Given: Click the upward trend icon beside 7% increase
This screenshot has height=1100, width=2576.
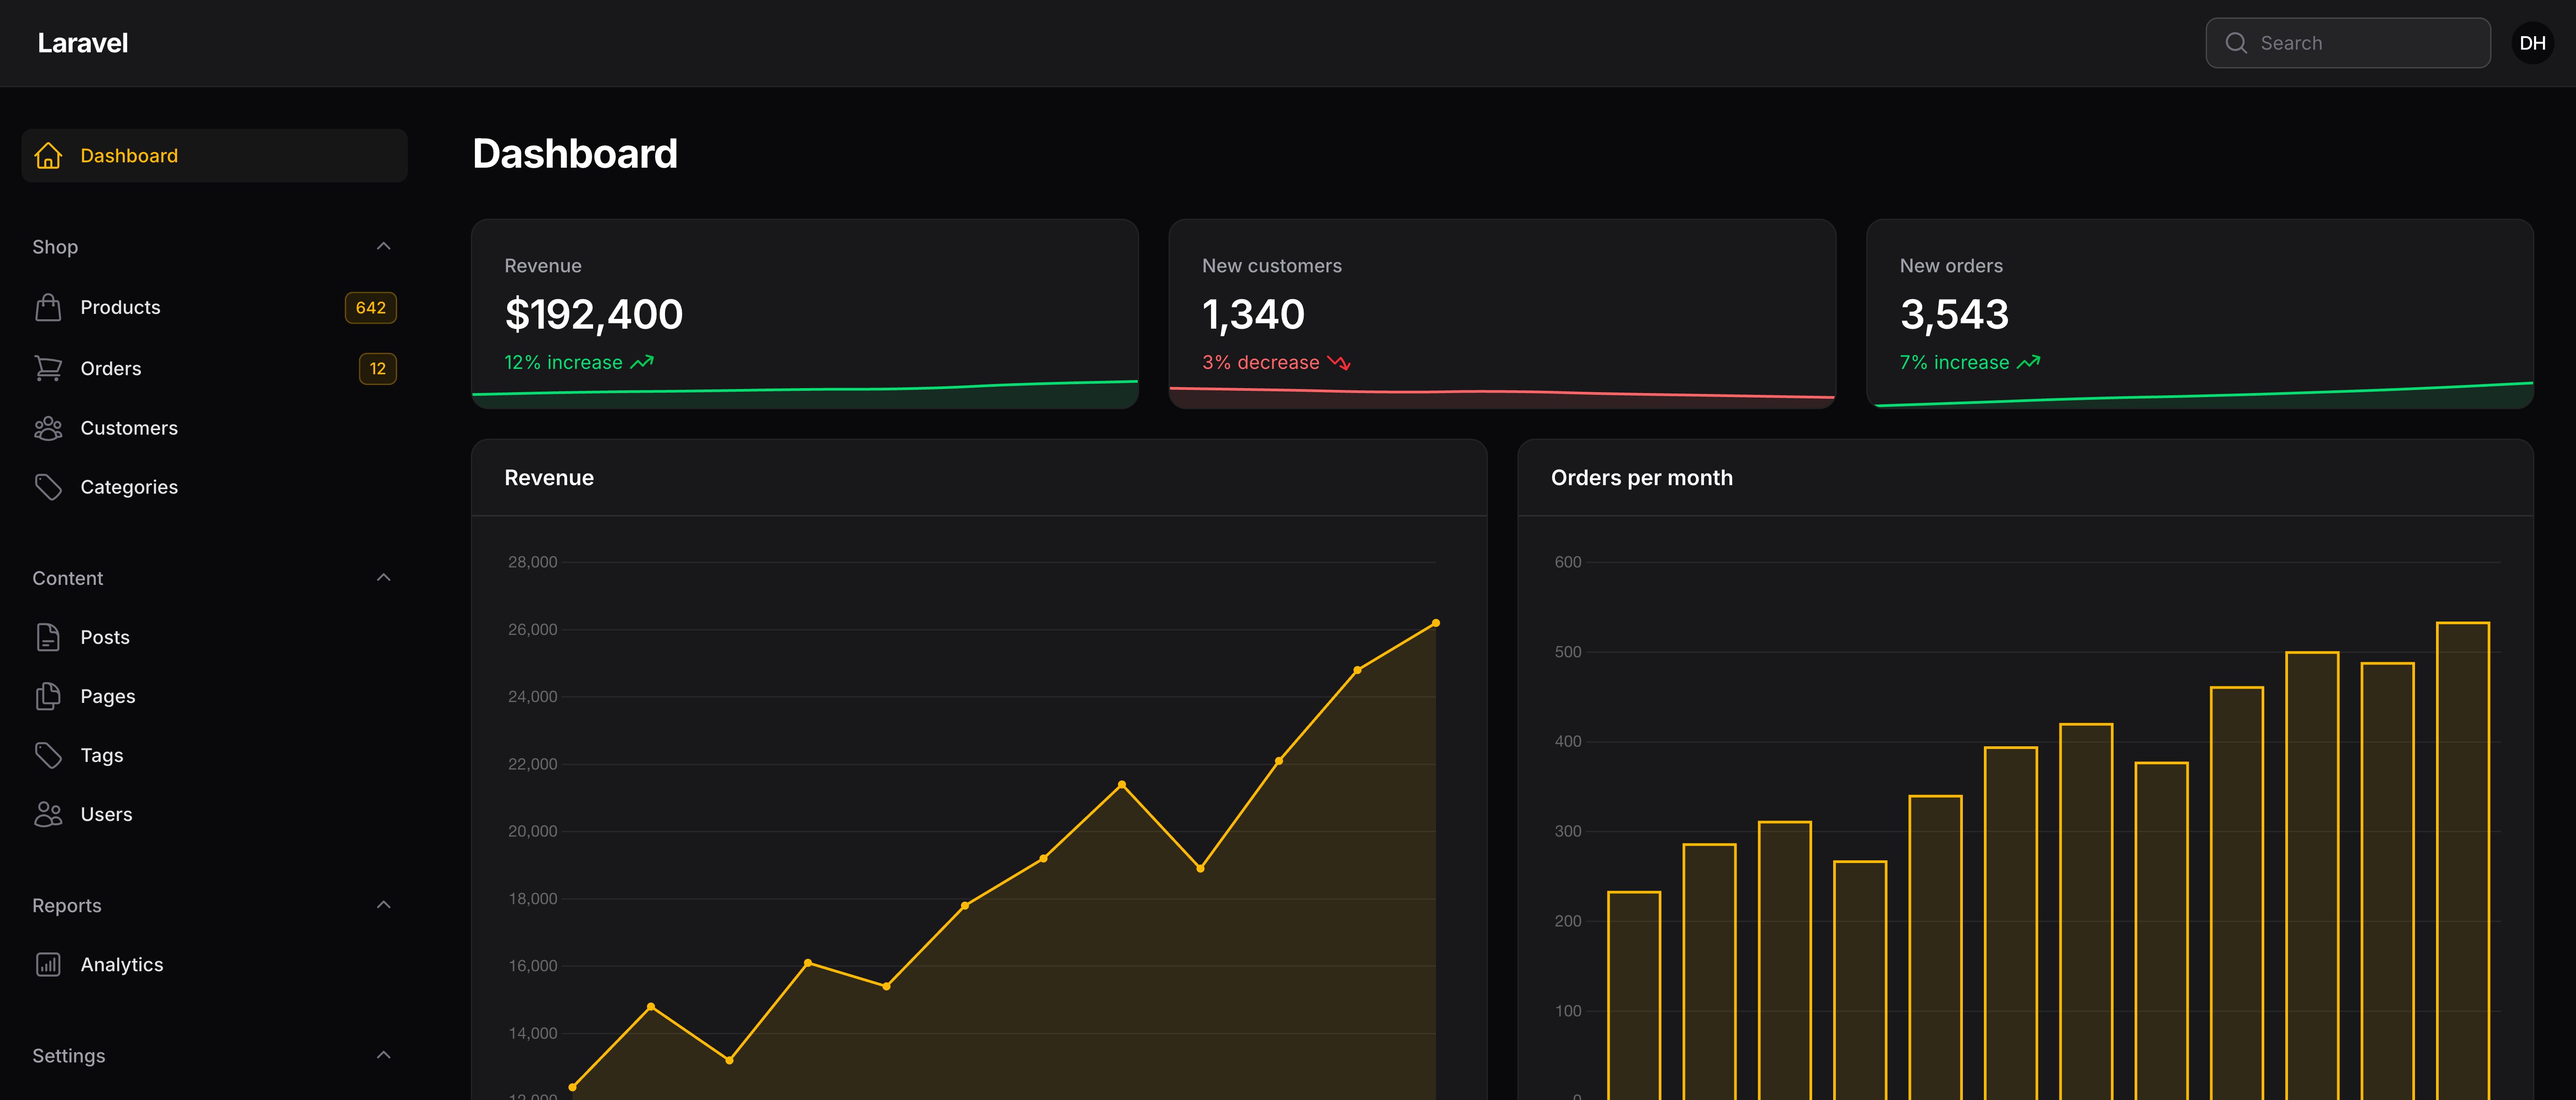Looking at the screenshot, I should [x=2029, y=362].
